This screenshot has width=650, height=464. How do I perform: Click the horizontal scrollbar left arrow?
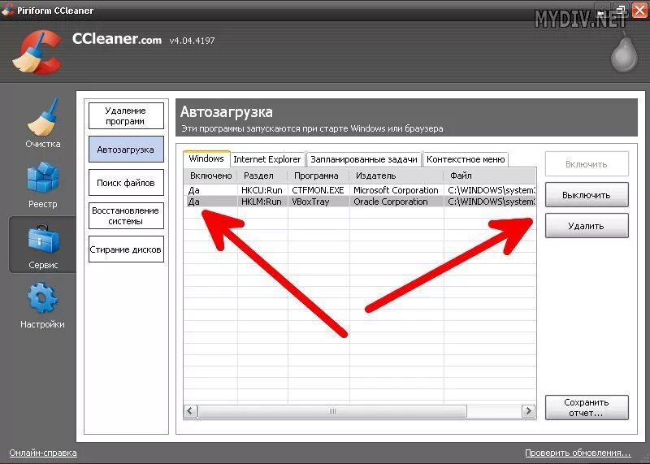(x=190, y=411)
